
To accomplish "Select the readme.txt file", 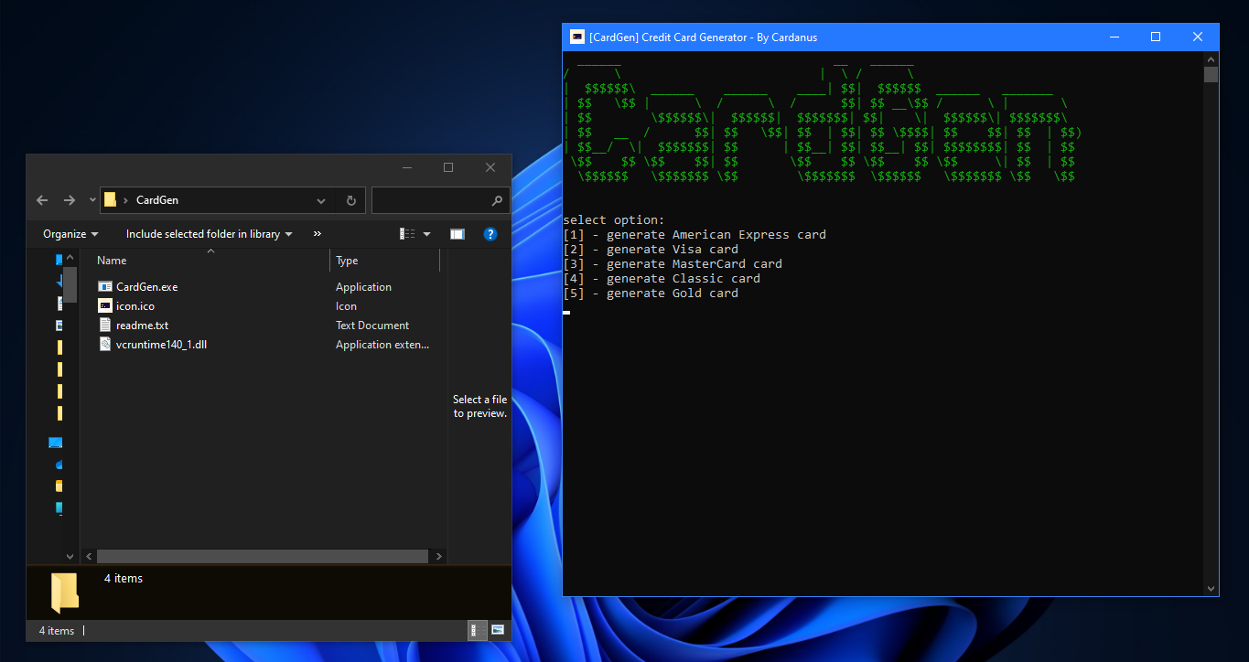I will (142, 326).
